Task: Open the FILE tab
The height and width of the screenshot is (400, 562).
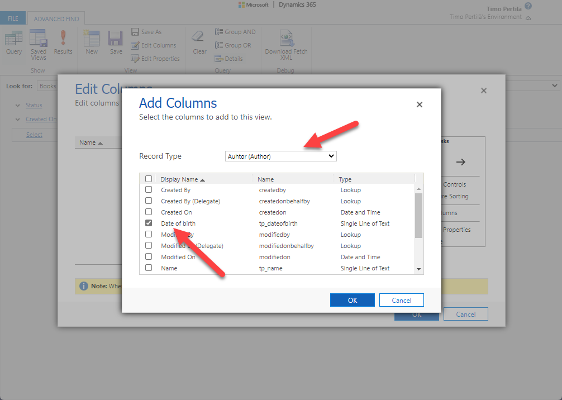Action: pyautogui.click(x=13, y=18)
